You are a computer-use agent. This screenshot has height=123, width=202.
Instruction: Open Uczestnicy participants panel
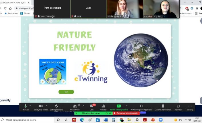coord(75,106)
